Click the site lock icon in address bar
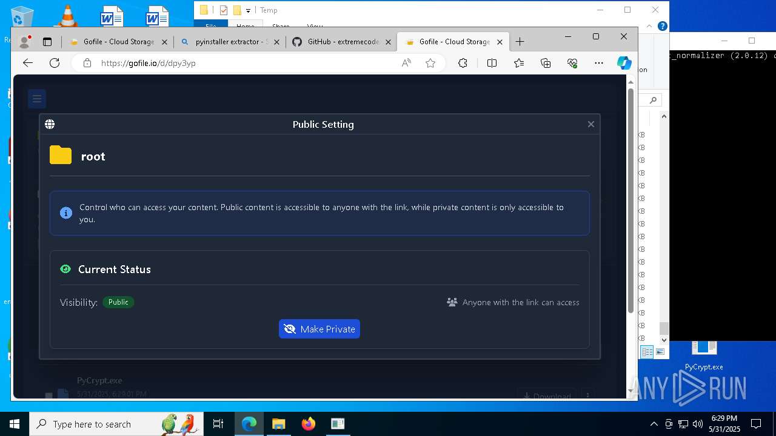The height and width of the screenshot is (436, 776). 87,63
